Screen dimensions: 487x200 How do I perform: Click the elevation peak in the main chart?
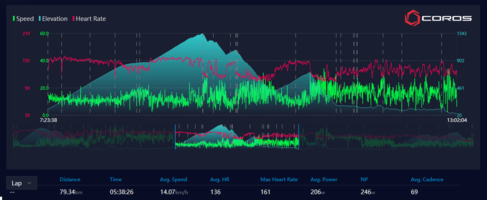202,34
